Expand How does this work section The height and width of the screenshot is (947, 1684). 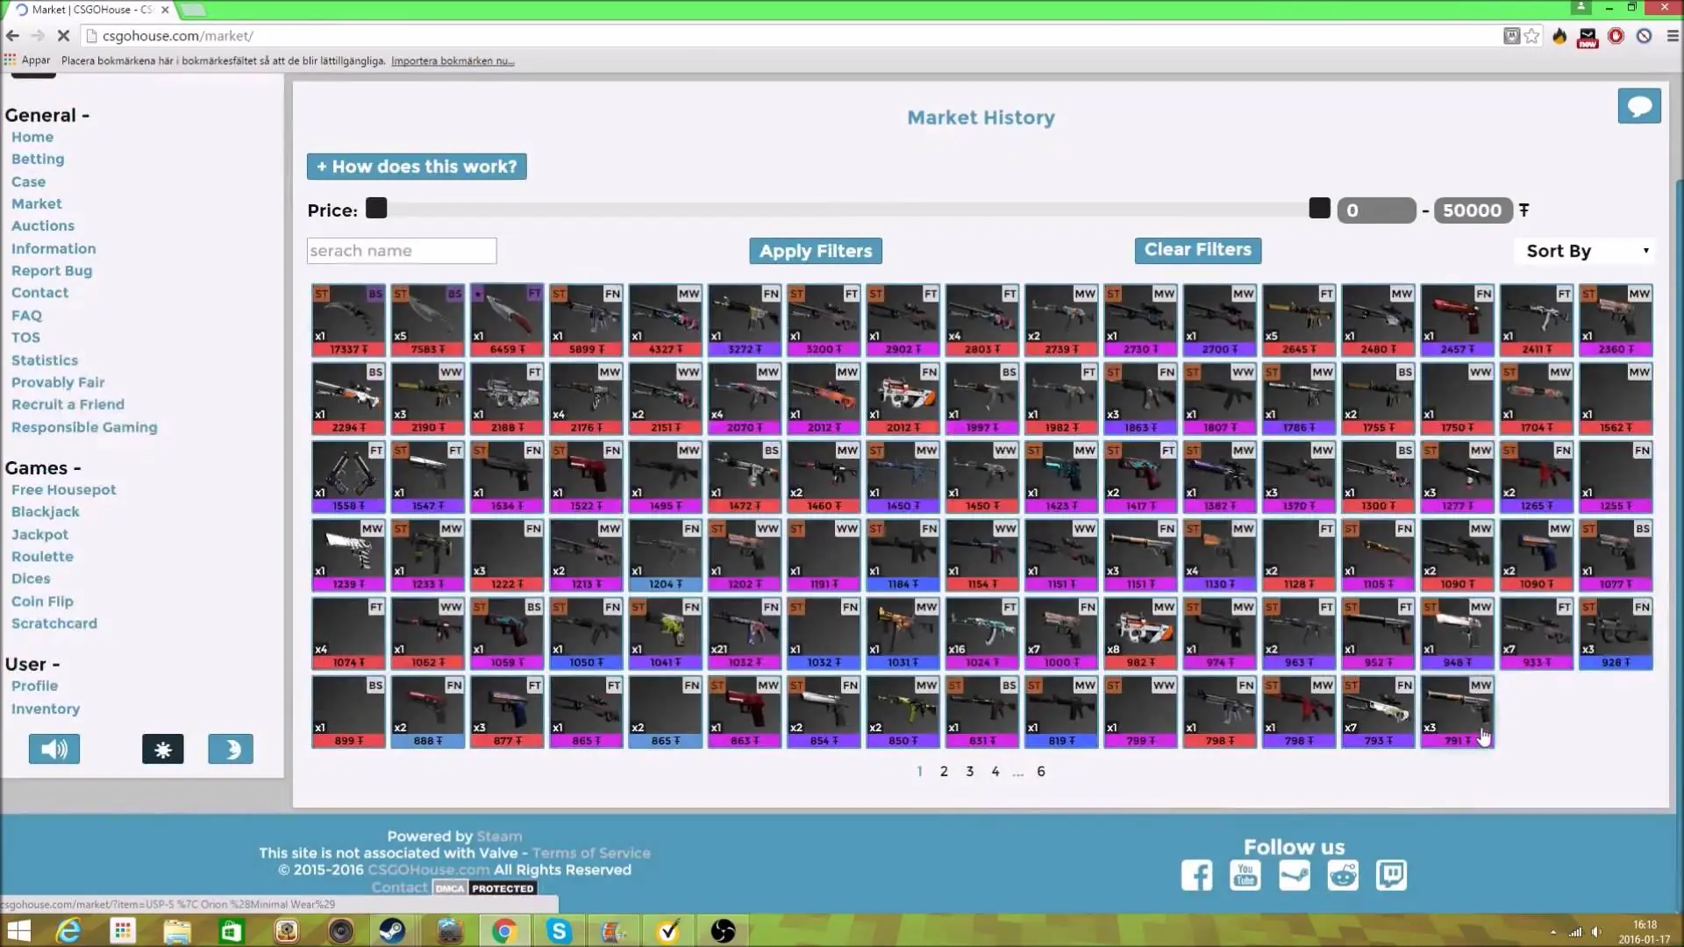click(417, 167)
